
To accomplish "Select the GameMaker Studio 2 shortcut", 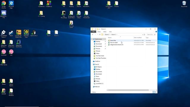I will tap(4, 34).
